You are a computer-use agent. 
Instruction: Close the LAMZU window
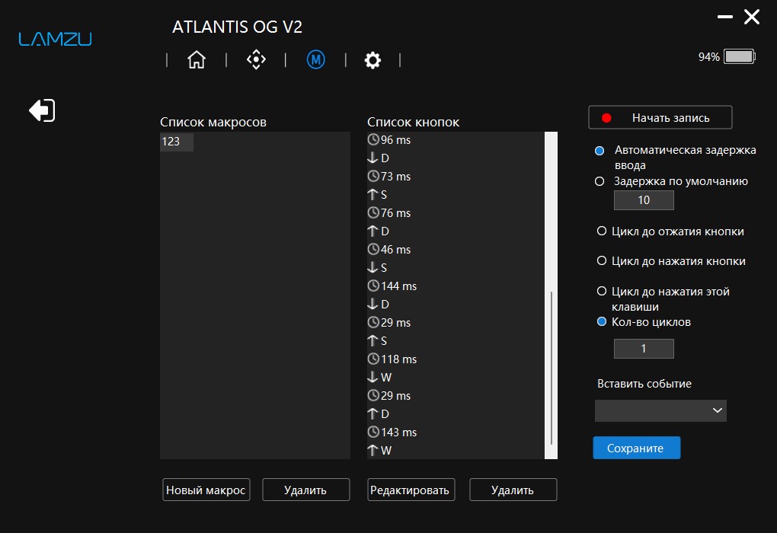[x=752, y=17]
